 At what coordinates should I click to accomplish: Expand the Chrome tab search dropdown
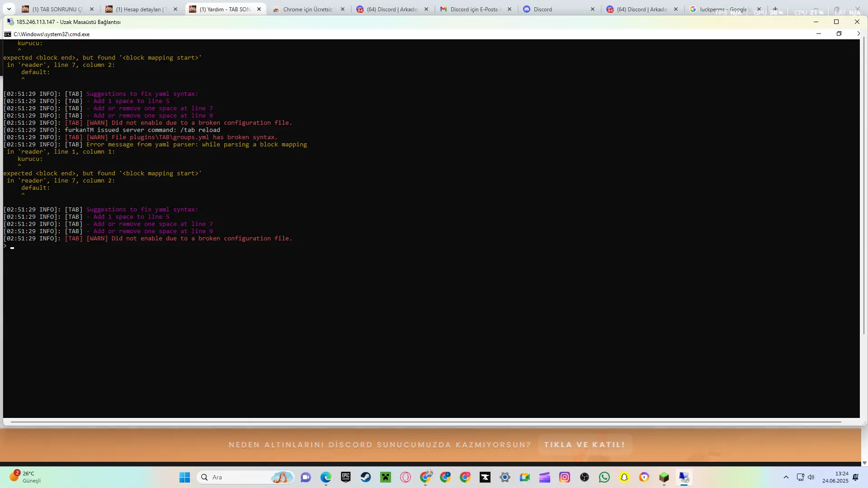(9, 9)
